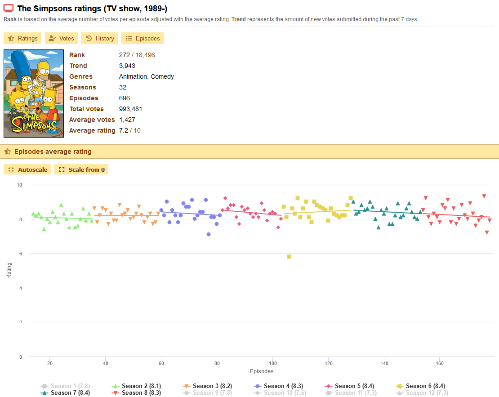Click Average votes value 1,427
This screenshot has width=499, height=397.
pyautogui.click(x=127, y=120)
